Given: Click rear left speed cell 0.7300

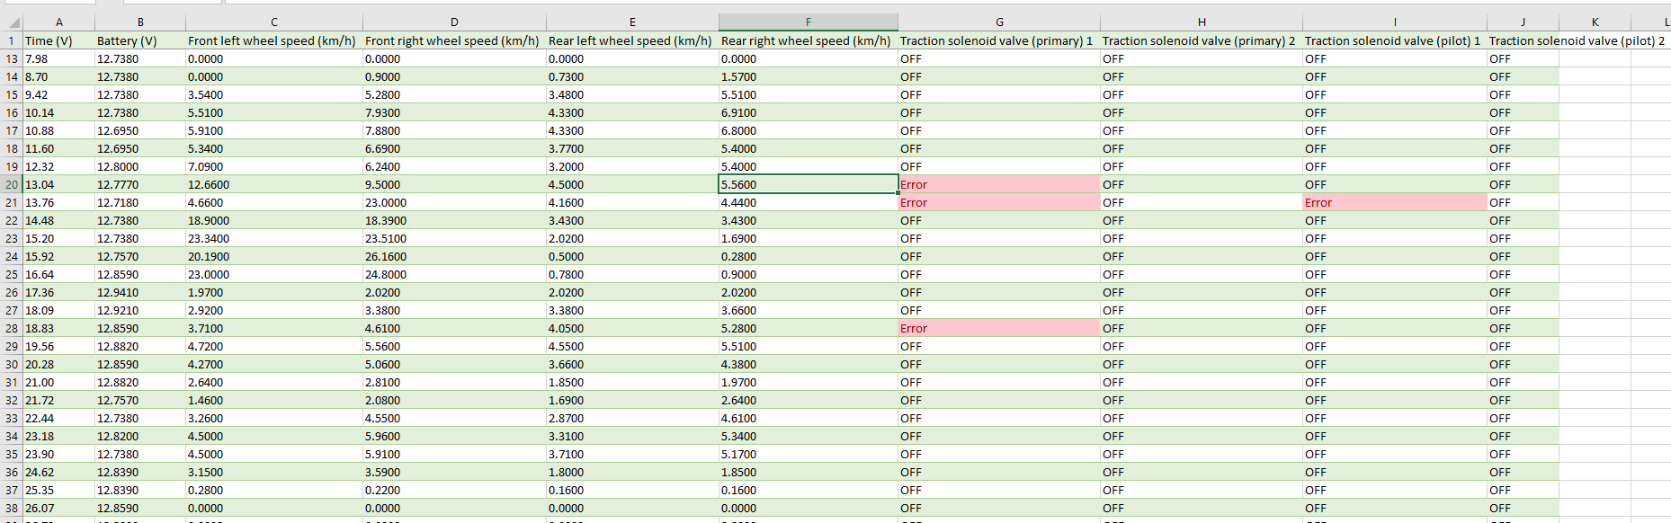Looking at the screenshot, I should click(x=632, y=76).
